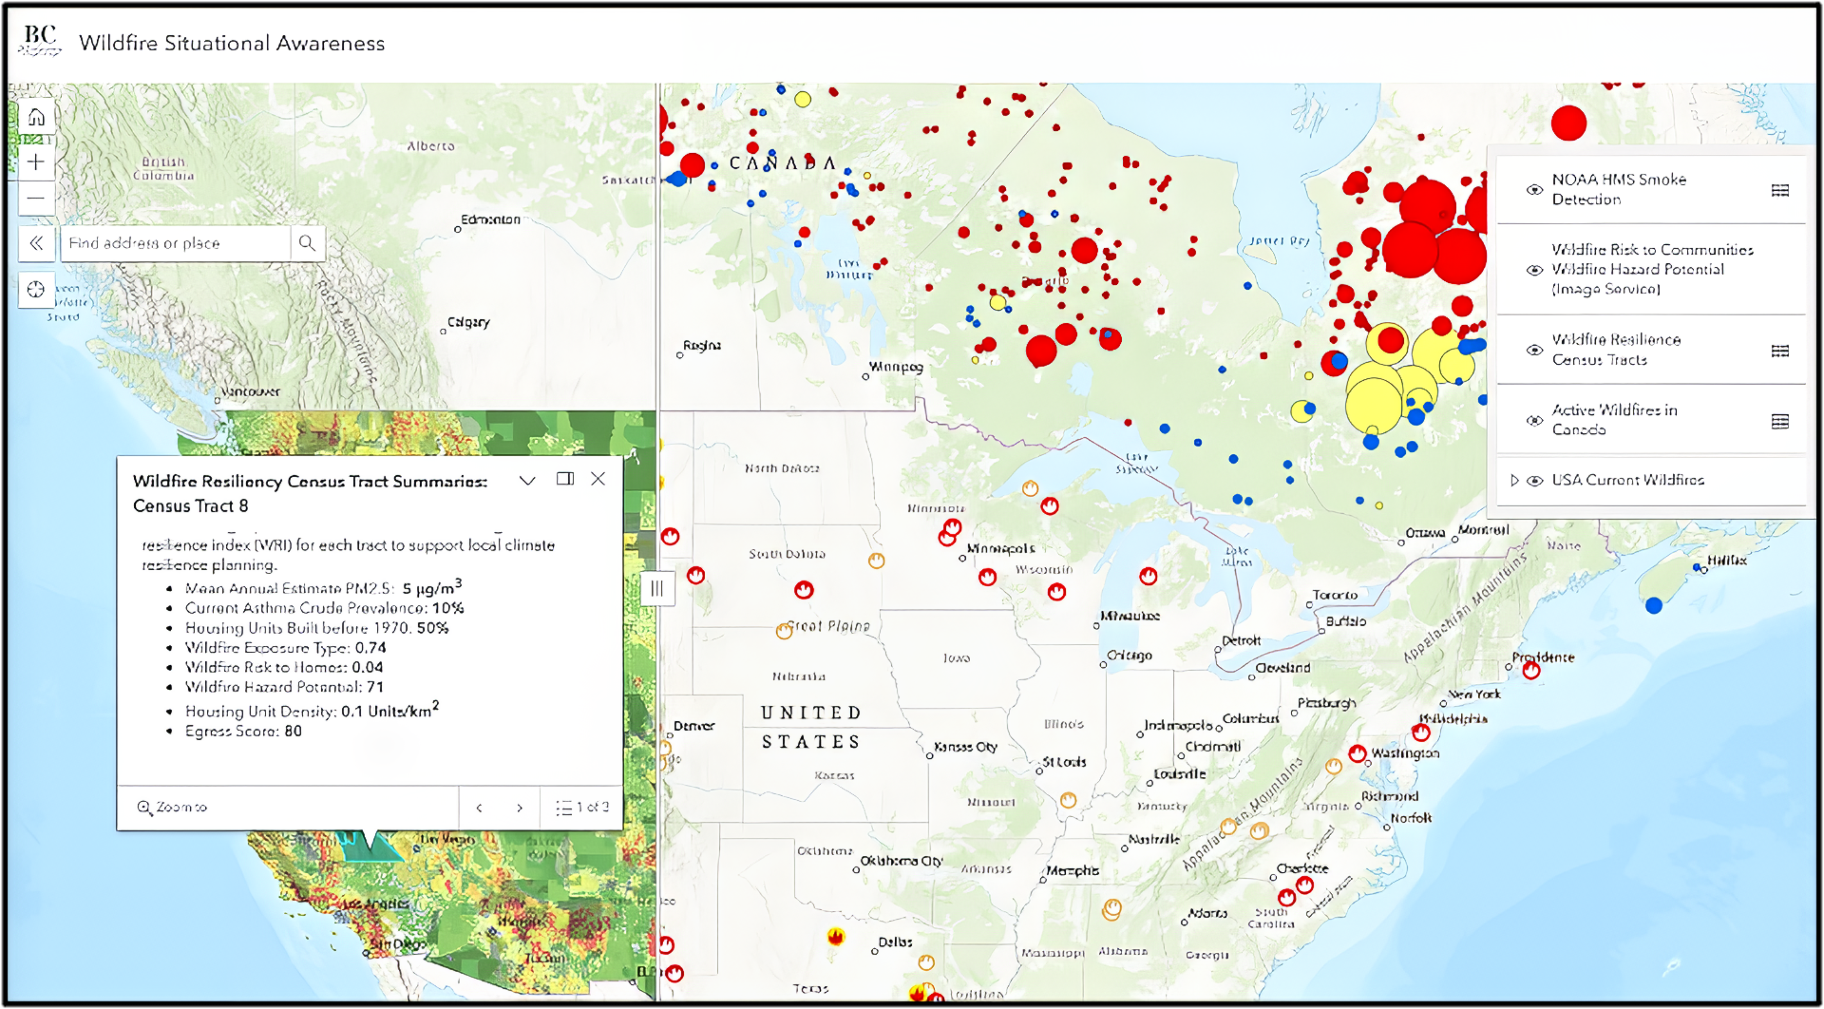Screen dimensions: 1824x1009
Task: Click 'Housing Units Built before 1970: 50%'
Action: point(317,627)
